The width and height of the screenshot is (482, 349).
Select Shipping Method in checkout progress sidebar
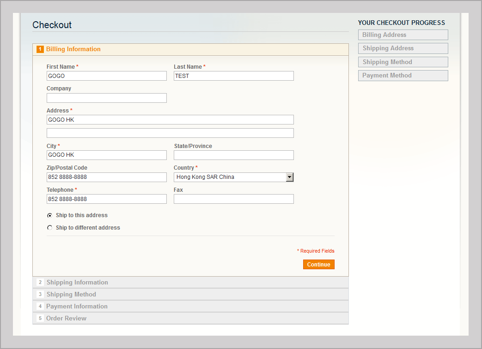[x=403, y=62]
